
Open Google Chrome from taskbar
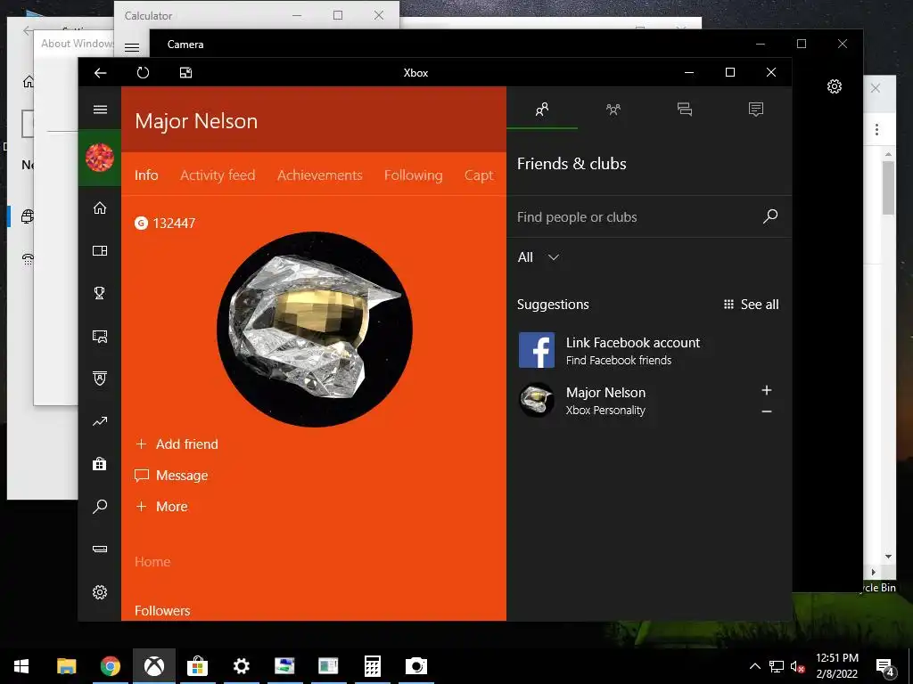click(110, 666)
